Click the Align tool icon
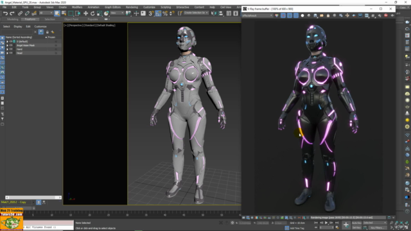 [221, 13]
